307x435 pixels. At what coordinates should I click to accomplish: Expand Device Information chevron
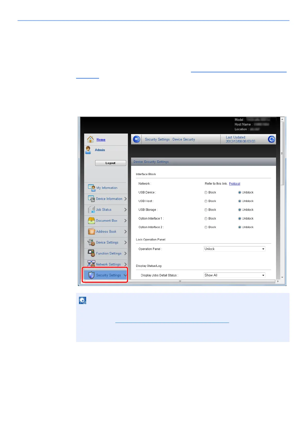[x=125, y=199]
